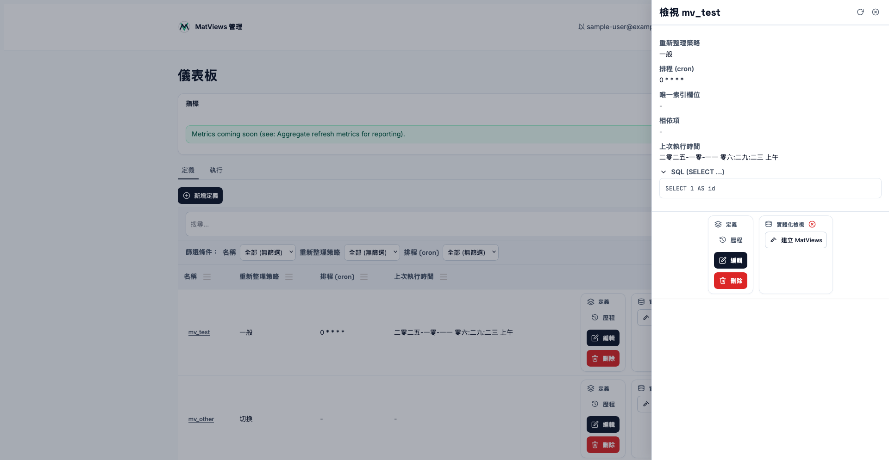
Task: Switch to the 定義 tab
Action: (x=188, y=170)
